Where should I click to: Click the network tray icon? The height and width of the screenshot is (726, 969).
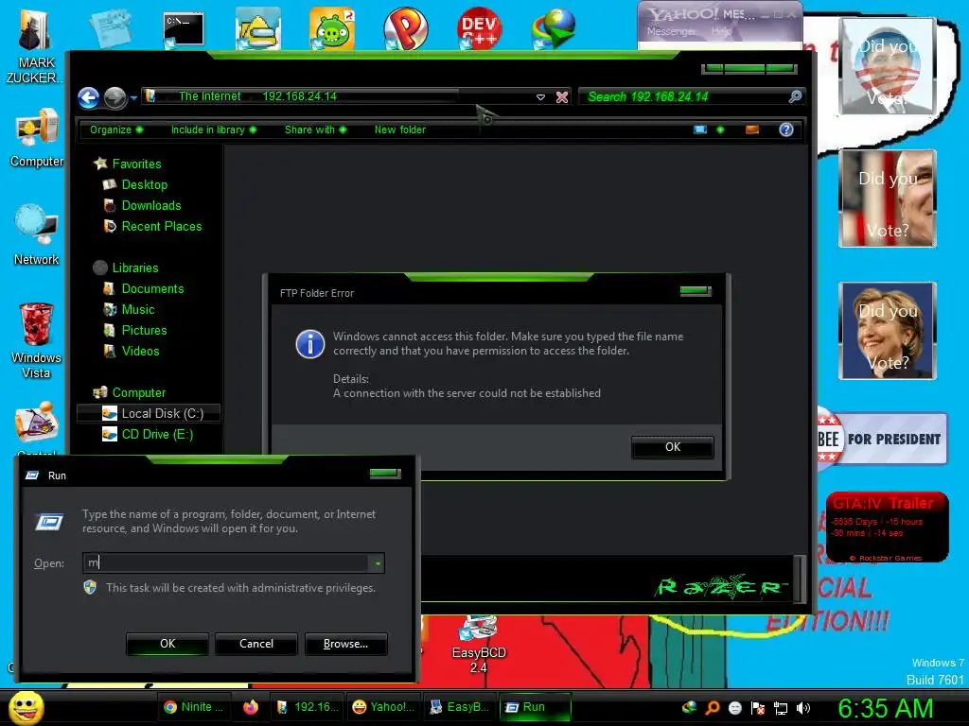[781, 708]
